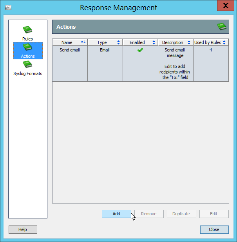The height and width of the screenshot is (242, 237).
Task: Click the Duplicate button
Action: pyautogui.click(x=181, y=214)
